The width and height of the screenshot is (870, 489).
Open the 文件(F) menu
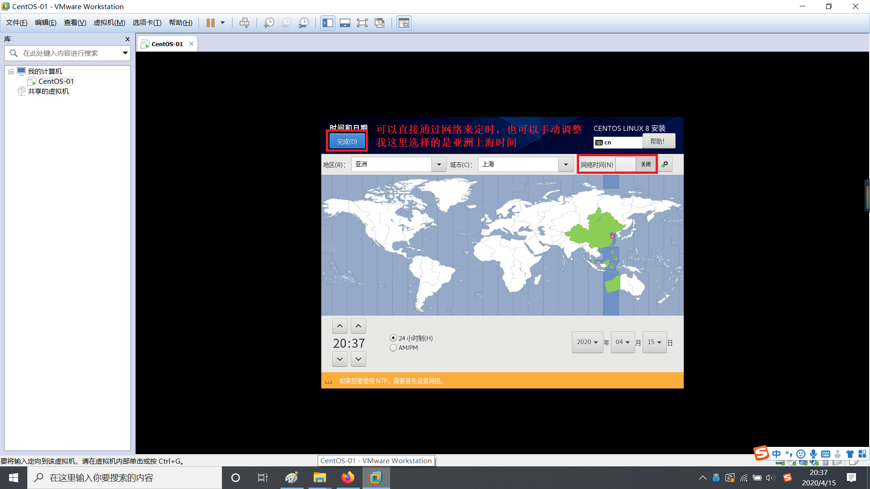click(17, 23)
